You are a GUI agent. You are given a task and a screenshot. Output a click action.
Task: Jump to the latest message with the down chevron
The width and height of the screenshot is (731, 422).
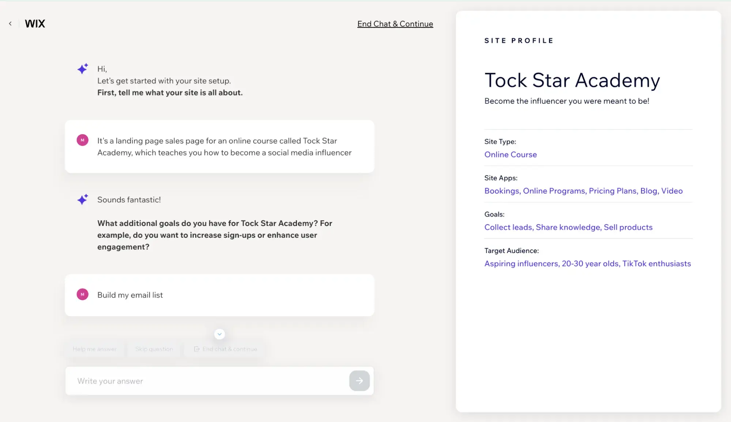pos(219,334)
